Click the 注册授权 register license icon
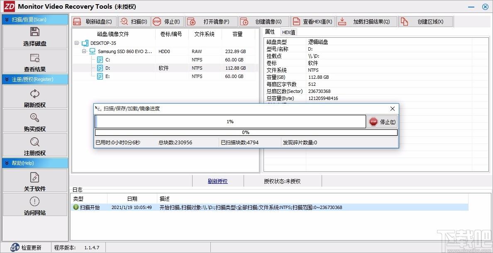 pyautogui.click(x=35, y=142)
